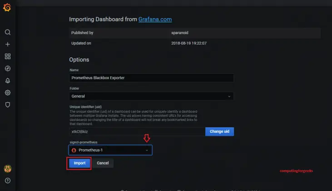Click the chevron arrow of the Prometheus-1 selector
This screenshot has height=191, width=332.
click(x=146, y=150)
